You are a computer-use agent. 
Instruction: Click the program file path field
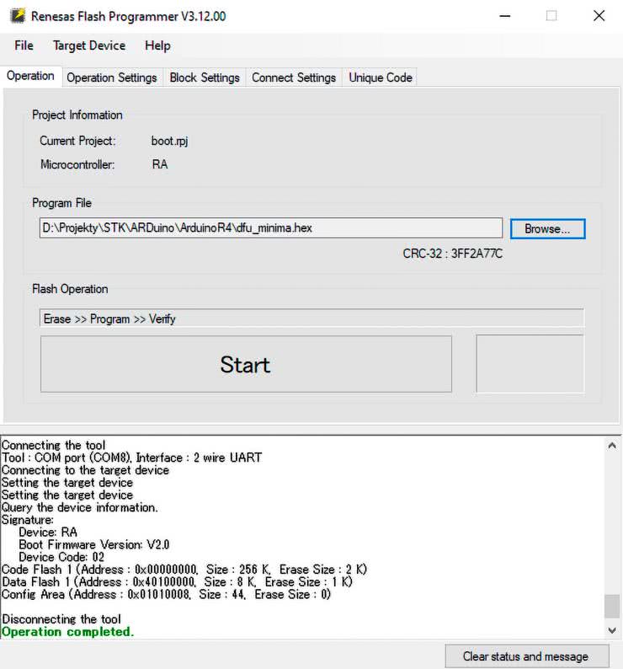pos(270,228)
